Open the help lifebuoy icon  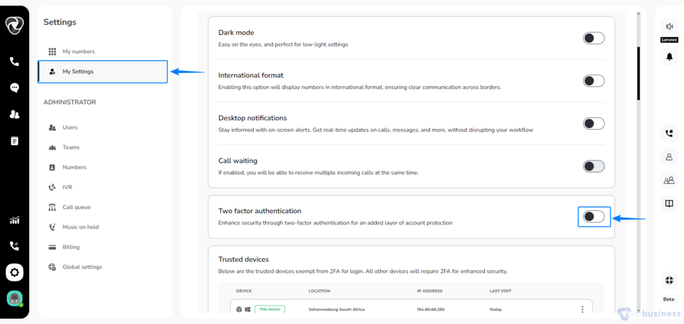click(669, 280)
